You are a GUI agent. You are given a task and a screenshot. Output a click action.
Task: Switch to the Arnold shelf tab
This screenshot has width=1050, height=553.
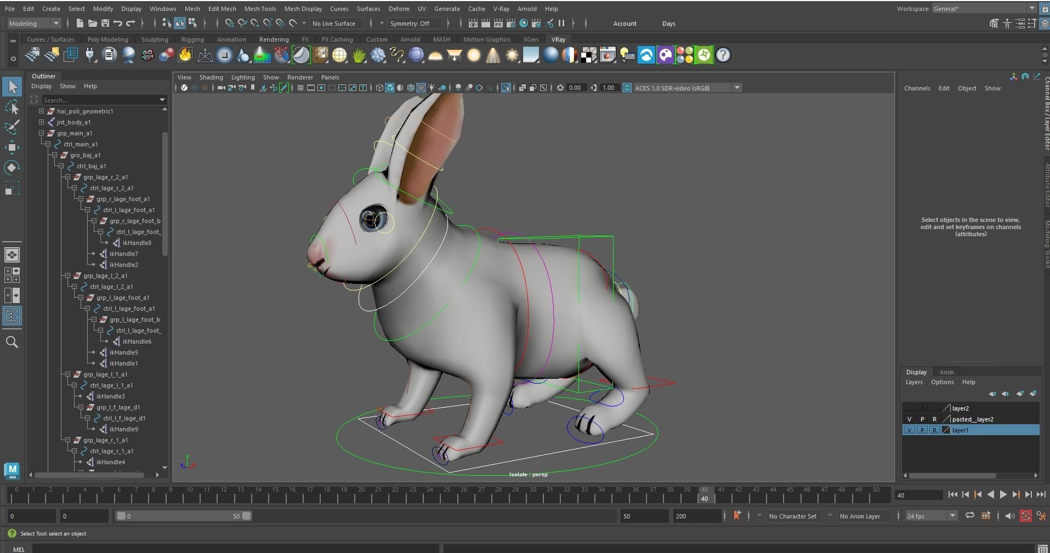[x=410, y=39]
